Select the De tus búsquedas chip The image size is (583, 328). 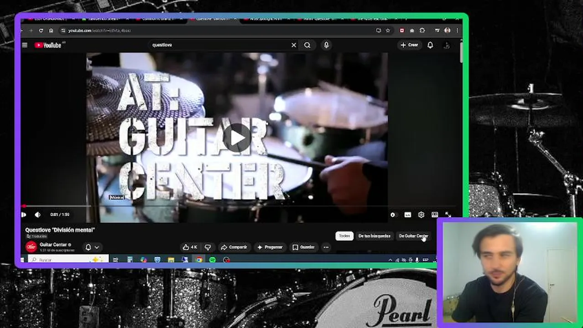[374, 236]
